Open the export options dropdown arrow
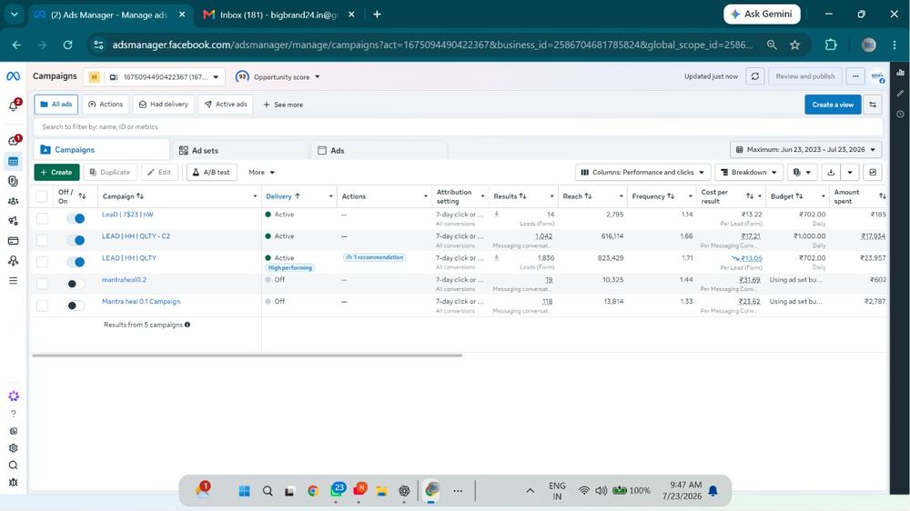 coord(850,172)
